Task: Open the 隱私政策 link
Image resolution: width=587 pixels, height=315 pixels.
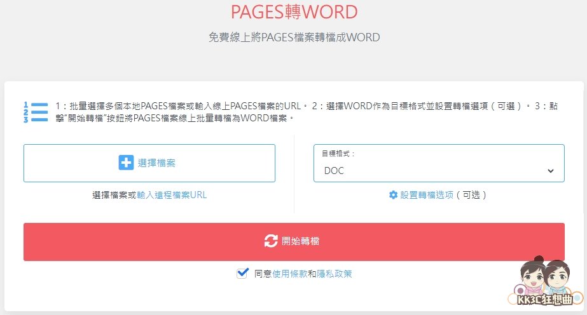Action: coord(335,274)
